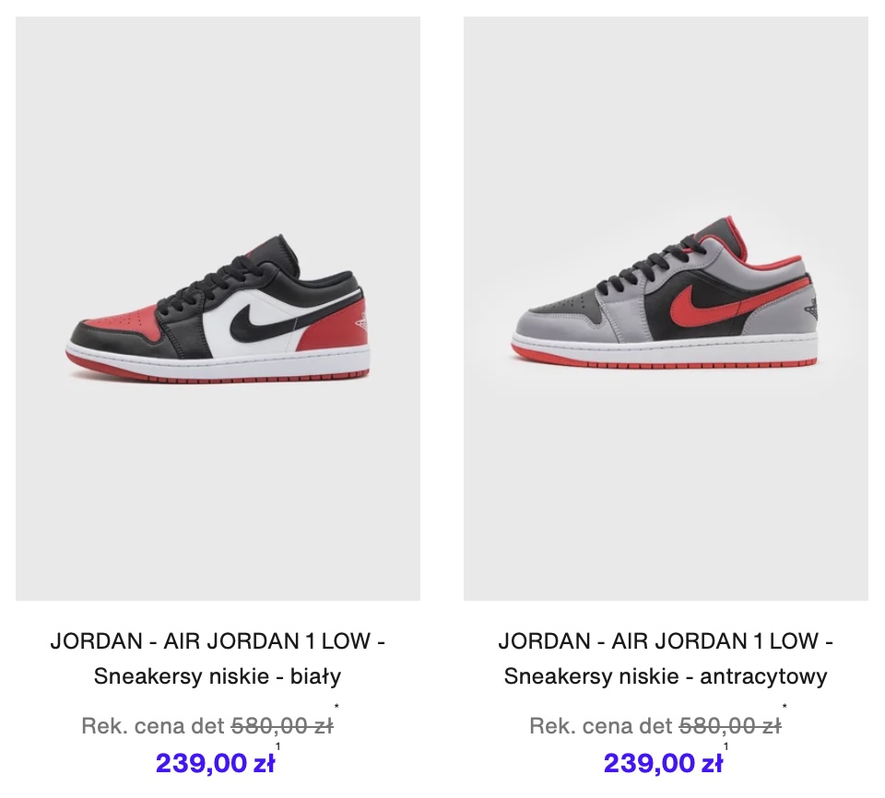
Task: Click footnote 1 marker next to white sneaker price
Action: (x=277, y=746)
